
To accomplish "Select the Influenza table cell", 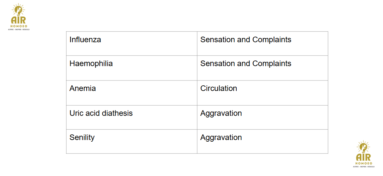I will click(132, 44).
